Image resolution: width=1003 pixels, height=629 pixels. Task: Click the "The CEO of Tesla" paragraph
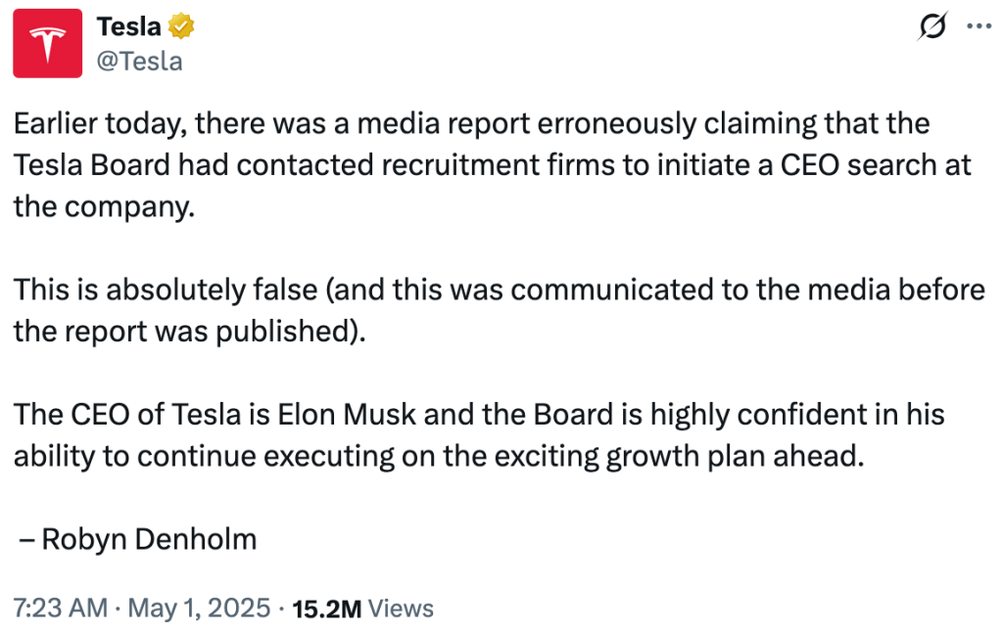point(470,435)
